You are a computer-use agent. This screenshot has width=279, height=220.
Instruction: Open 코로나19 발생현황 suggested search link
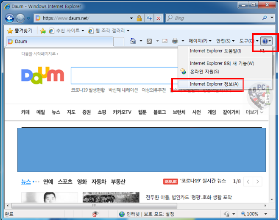pyautogui.click(x=88, y=90)
